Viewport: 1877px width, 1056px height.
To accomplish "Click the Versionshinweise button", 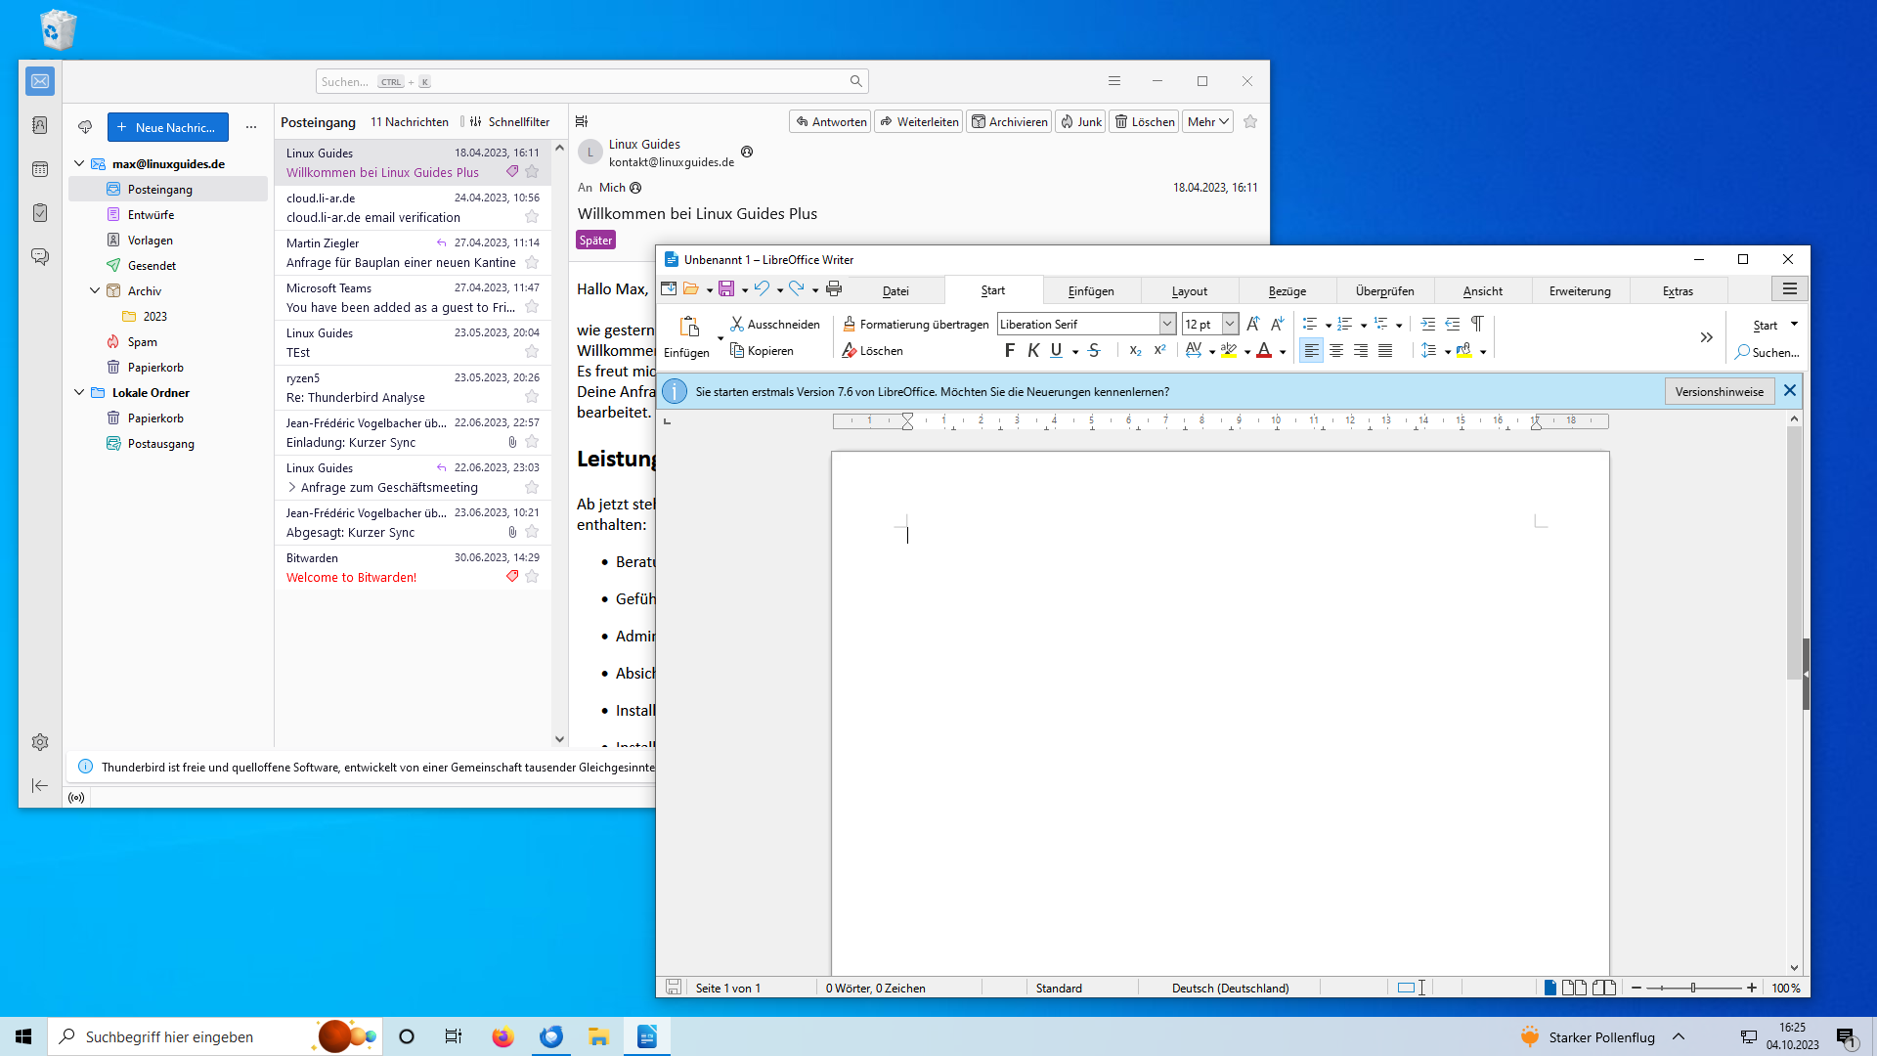I will tap(1720, 391).
